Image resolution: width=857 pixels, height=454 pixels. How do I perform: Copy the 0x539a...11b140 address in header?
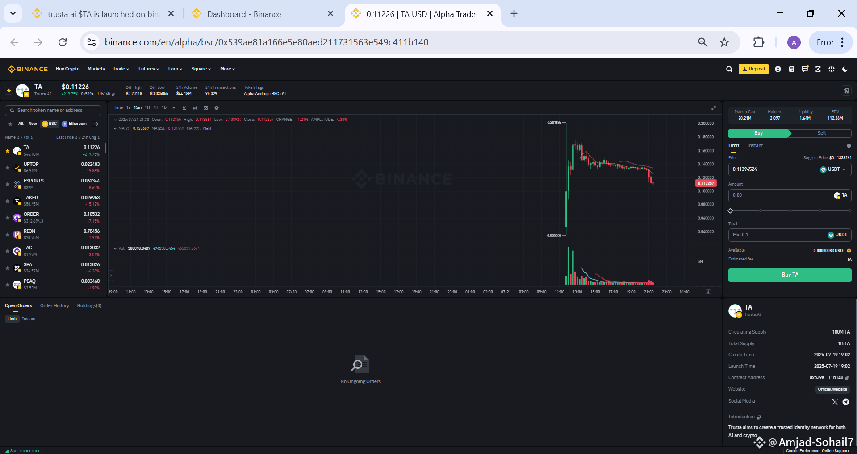click(x=113, y=95)
